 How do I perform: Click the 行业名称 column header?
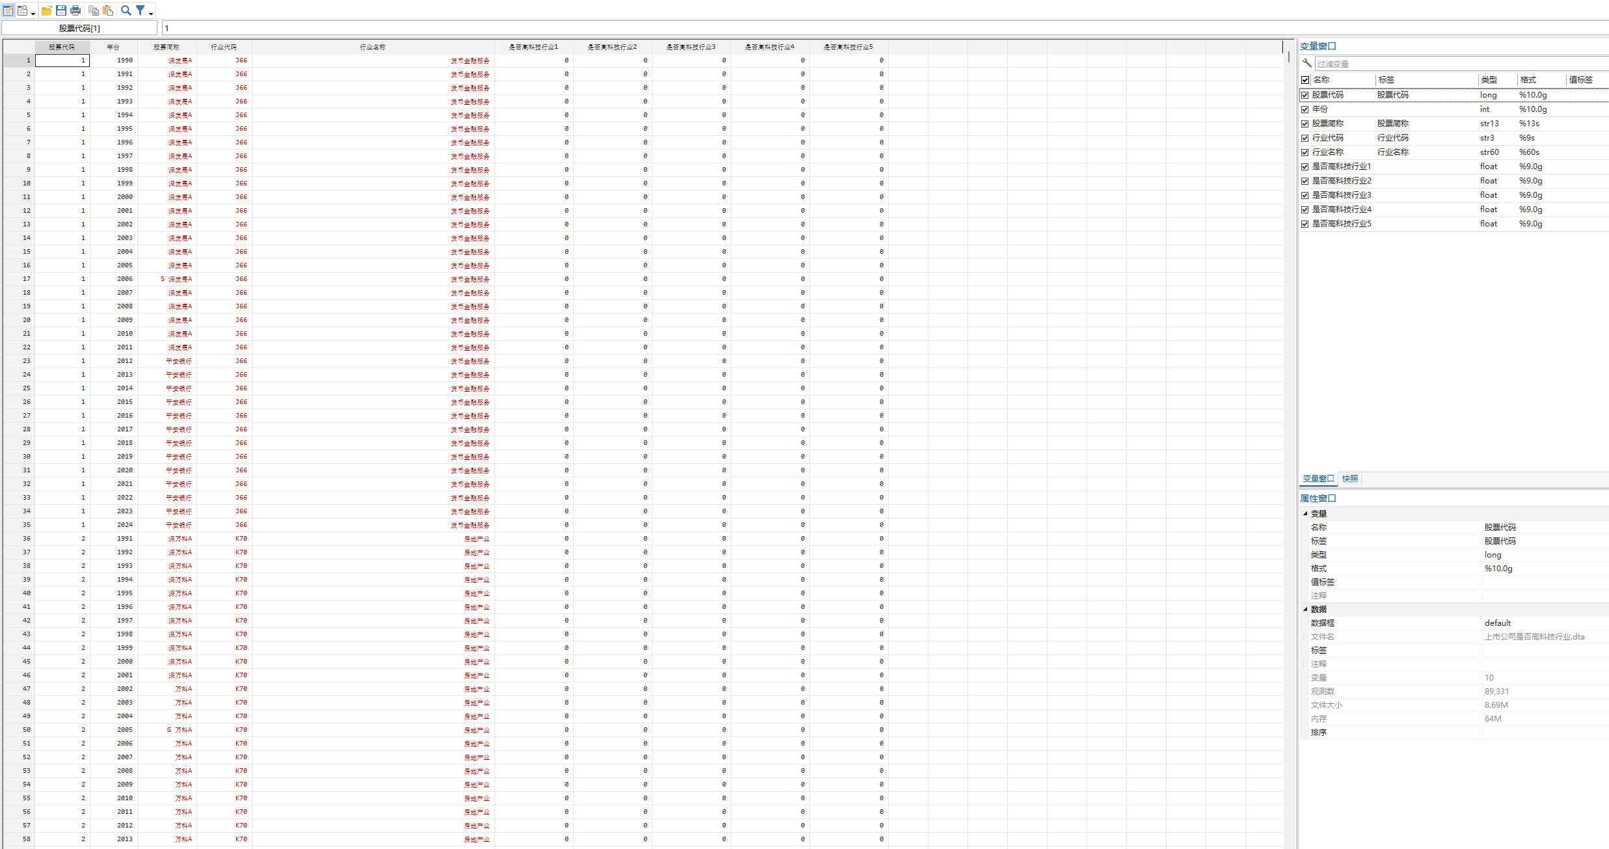click(373, 47)
